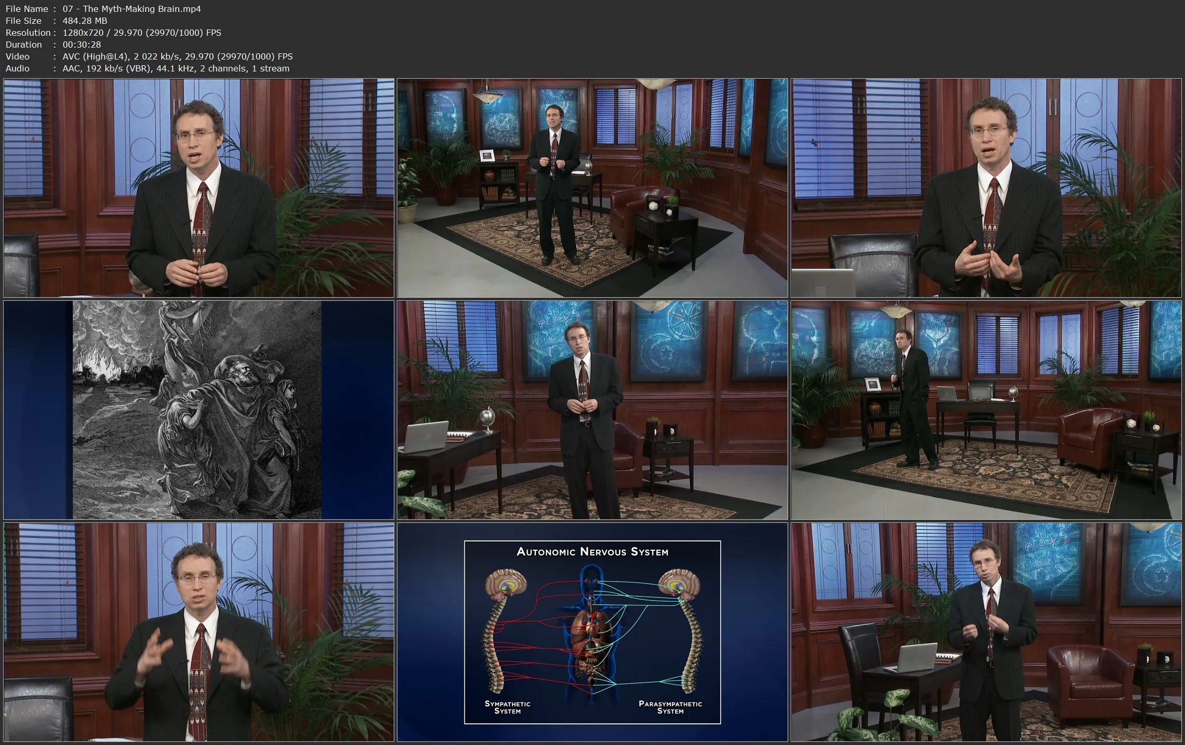Click the resolution value '1280x720 / 29.970 (29970/1000) FPS'
Viewport: 1185px width, 745px height.
(x=142, y=33)
